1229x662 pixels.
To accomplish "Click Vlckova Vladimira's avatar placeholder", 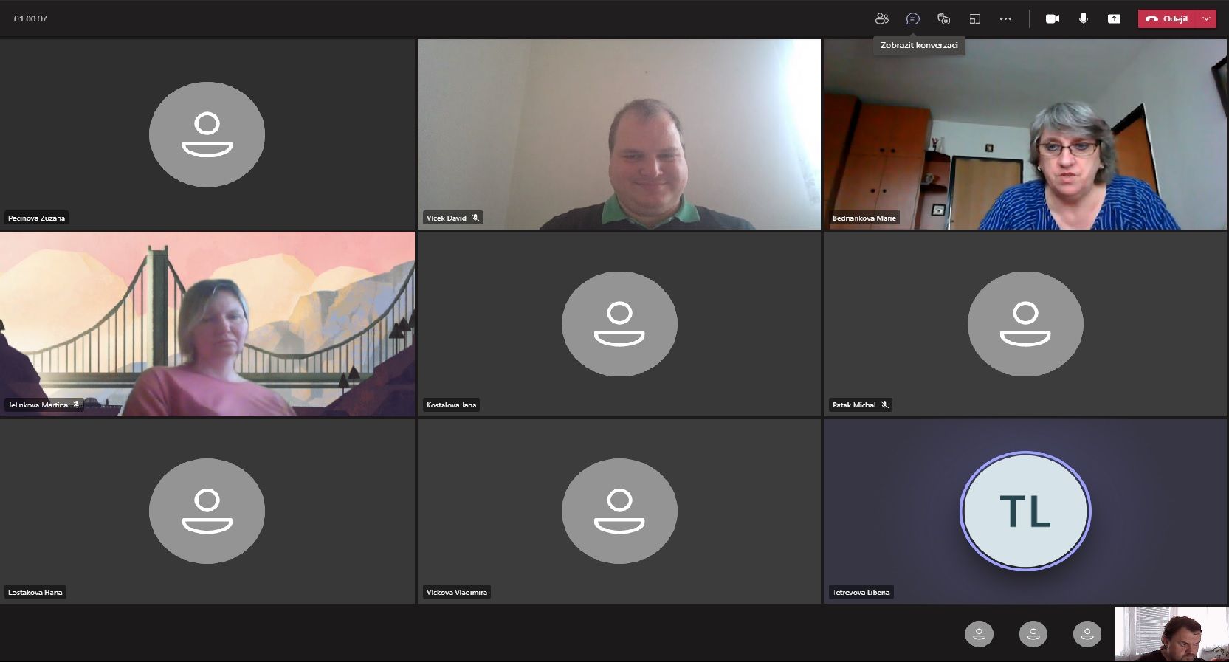I will (619, 511).
